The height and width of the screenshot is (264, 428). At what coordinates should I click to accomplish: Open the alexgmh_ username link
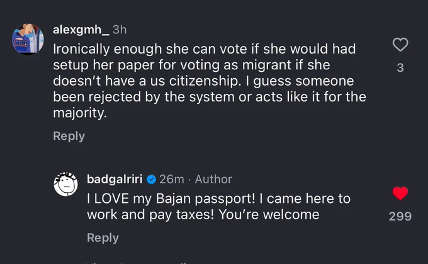coord(81,30)
